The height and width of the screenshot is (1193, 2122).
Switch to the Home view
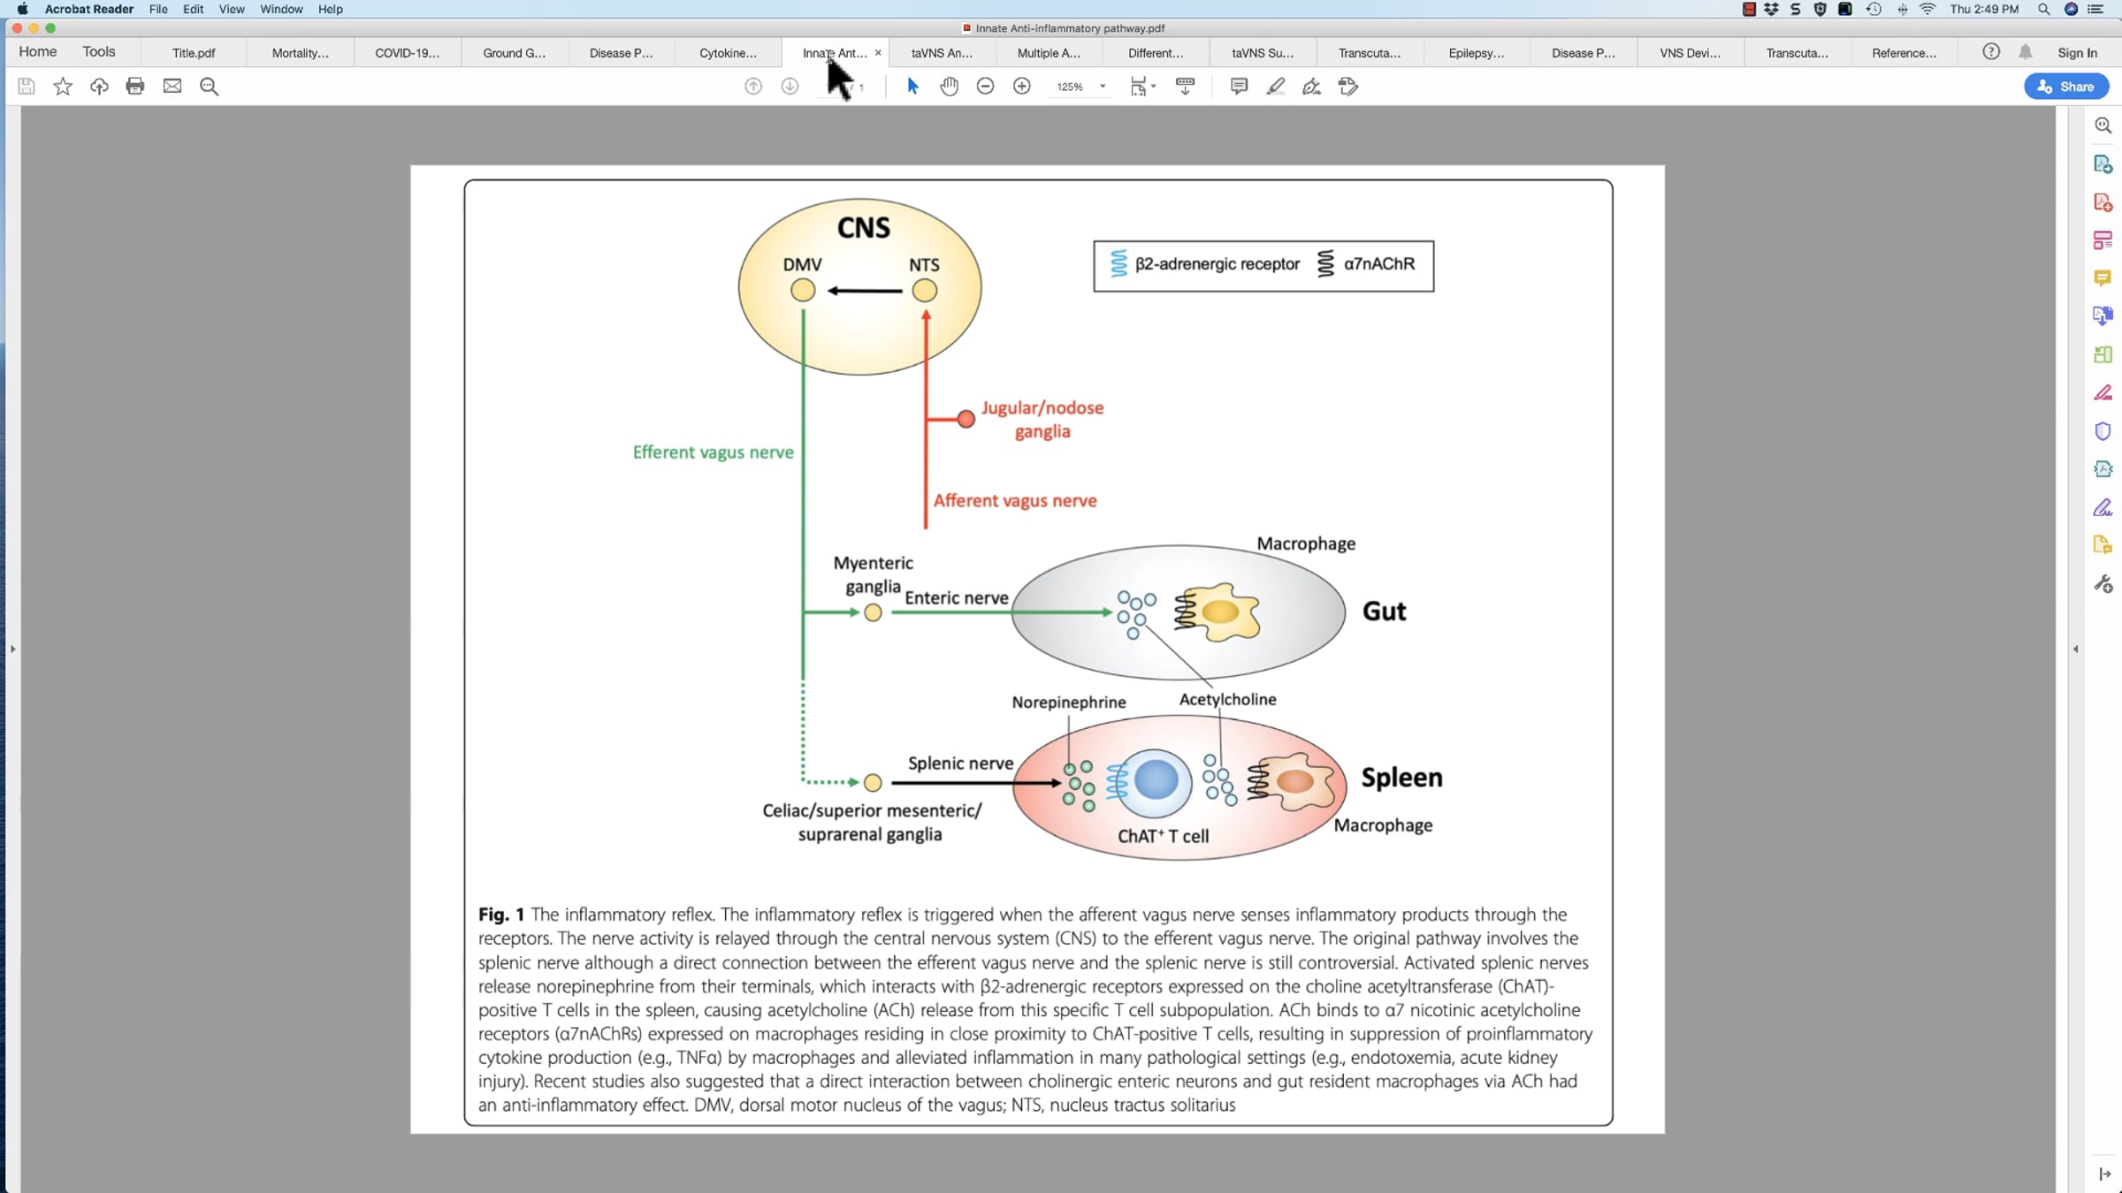(x=38, y=51)
